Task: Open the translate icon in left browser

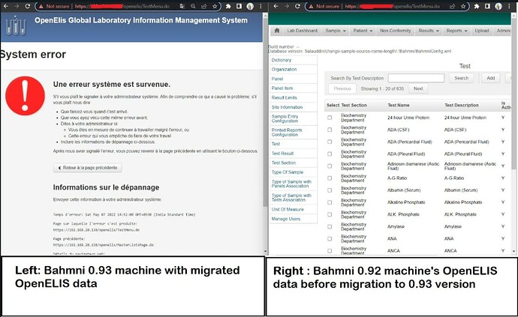Action: pos(182,6)
